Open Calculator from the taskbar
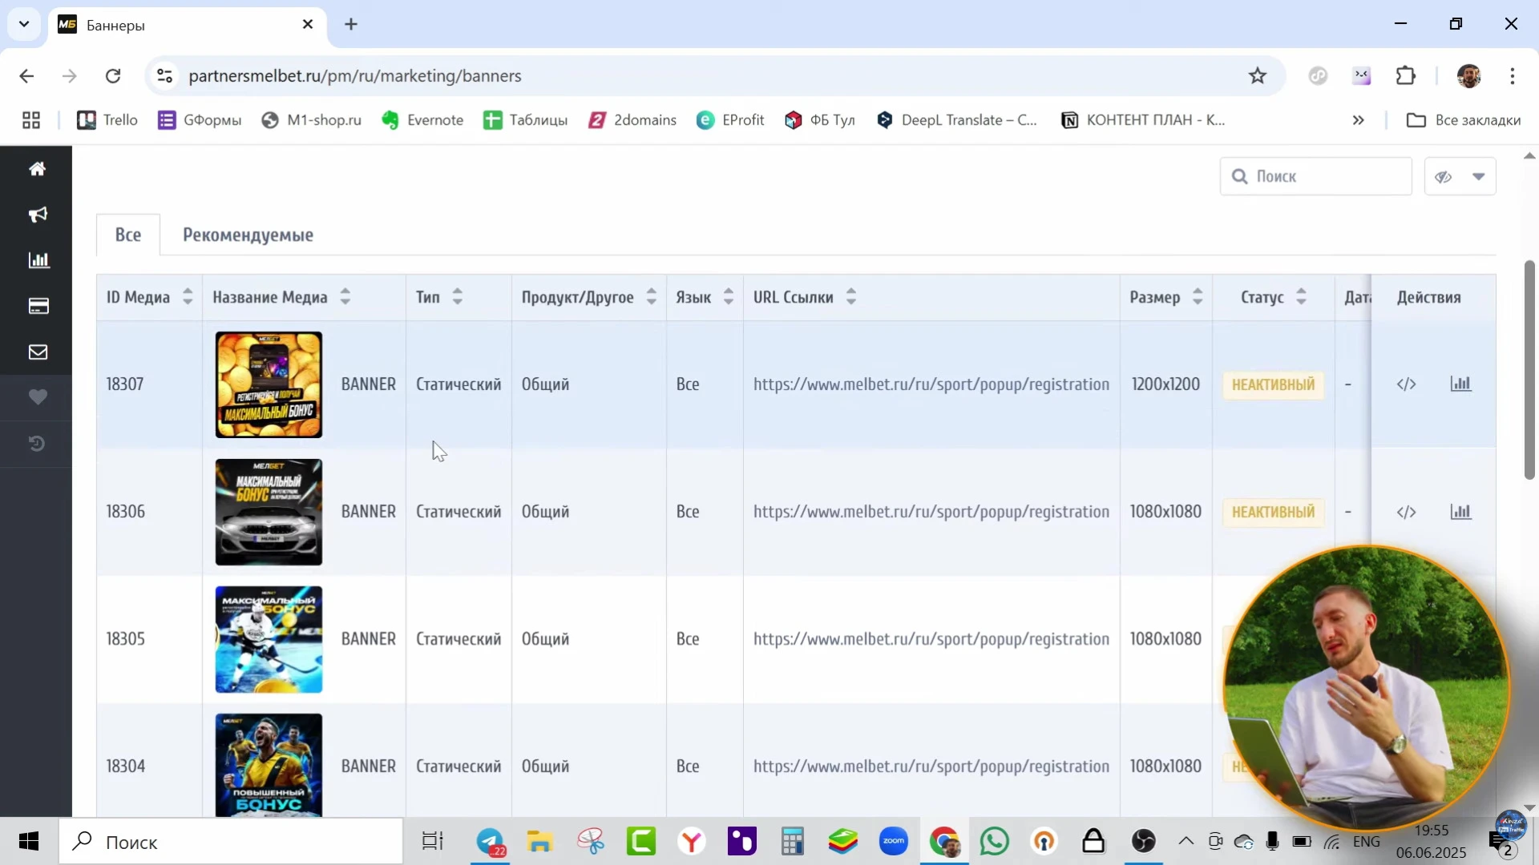1539x865 pixels. (x=793, y=842)
